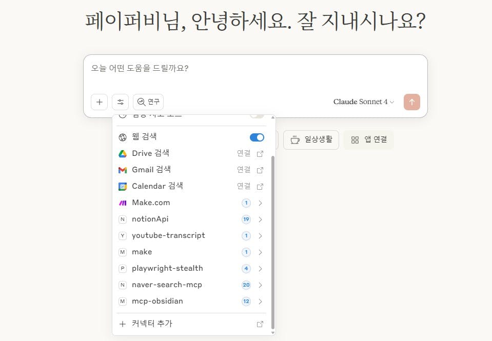Click the 앱 연결 button
This screenshot has width=492, height=341.
[x=368, y=139]
